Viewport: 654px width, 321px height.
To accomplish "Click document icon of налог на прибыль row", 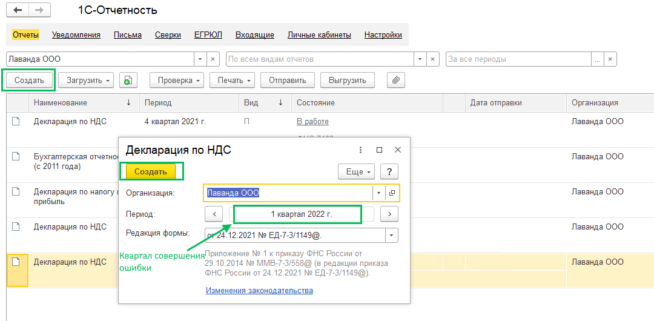I will point(15,191).
